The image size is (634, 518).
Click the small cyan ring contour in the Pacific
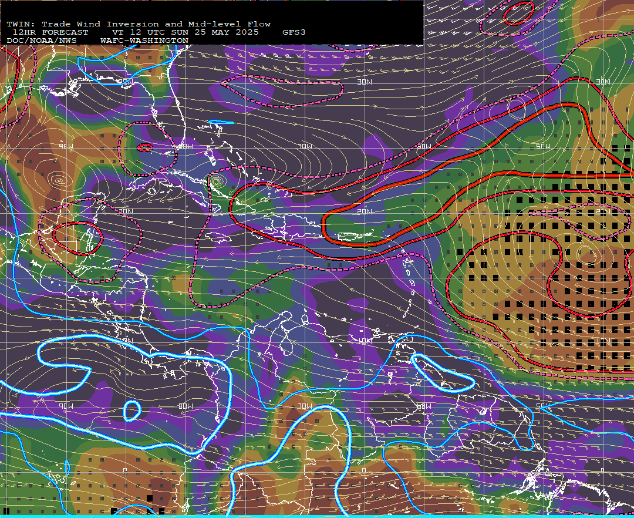pyautogui.click(x=132, y=411)
